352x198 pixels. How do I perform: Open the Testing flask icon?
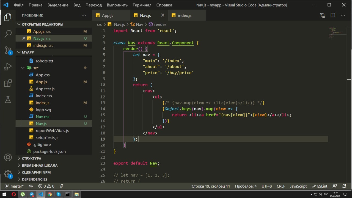(8, 99)
